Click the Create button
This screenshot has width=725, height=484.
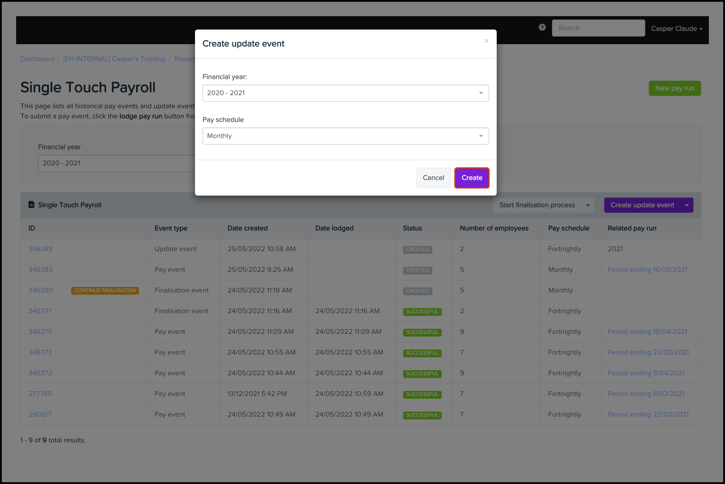click(x=471, y=178)
